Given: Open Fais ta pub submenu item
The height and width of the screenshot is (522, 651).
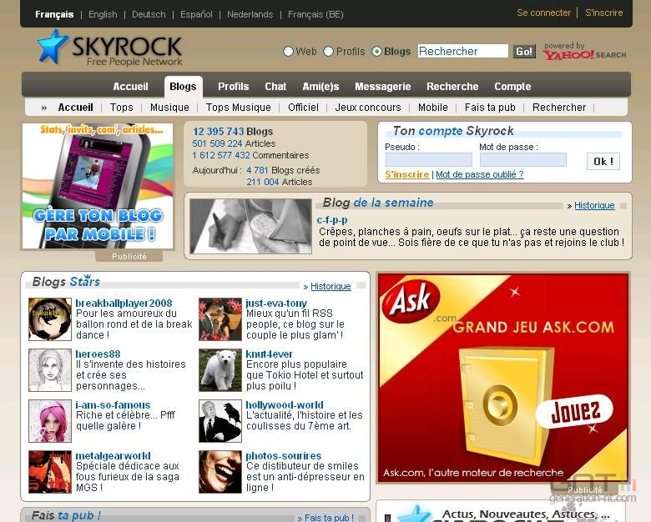Looking at the screenshot, I should pos(490,108).
